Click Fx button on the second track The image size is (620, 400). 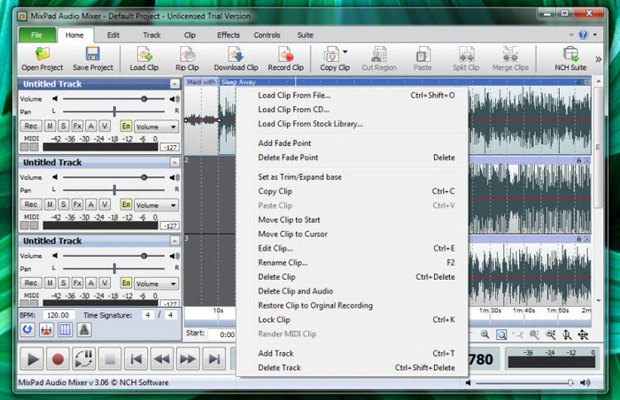[77, 204]
